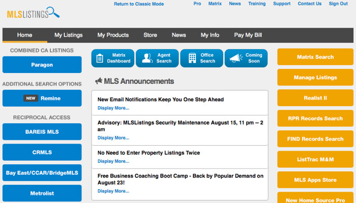Open the CRMLS reciprocal access button
Viewport: 356px width, 203px height.
(x=42, y=152)
